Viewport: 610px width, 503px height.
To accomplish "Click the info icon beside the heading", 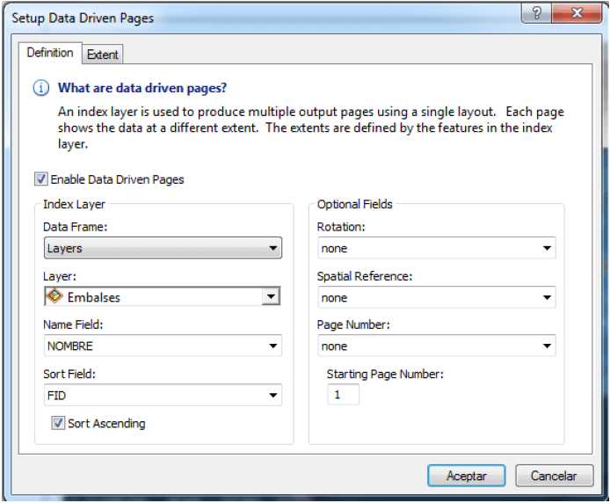I will pyautogui.click(x=40, y=88).
